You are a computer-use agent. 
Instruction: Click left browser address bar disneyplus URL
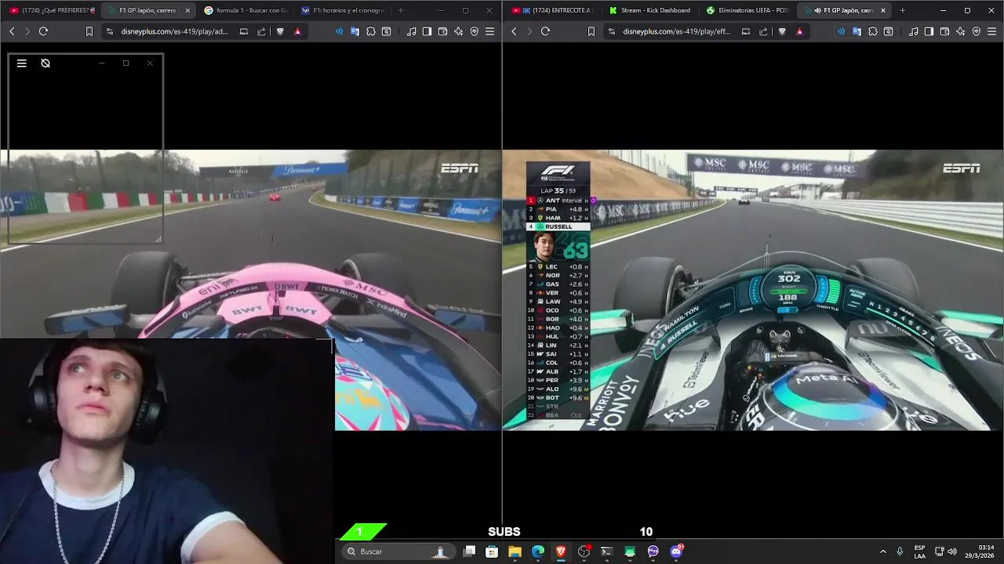(174, 31)
